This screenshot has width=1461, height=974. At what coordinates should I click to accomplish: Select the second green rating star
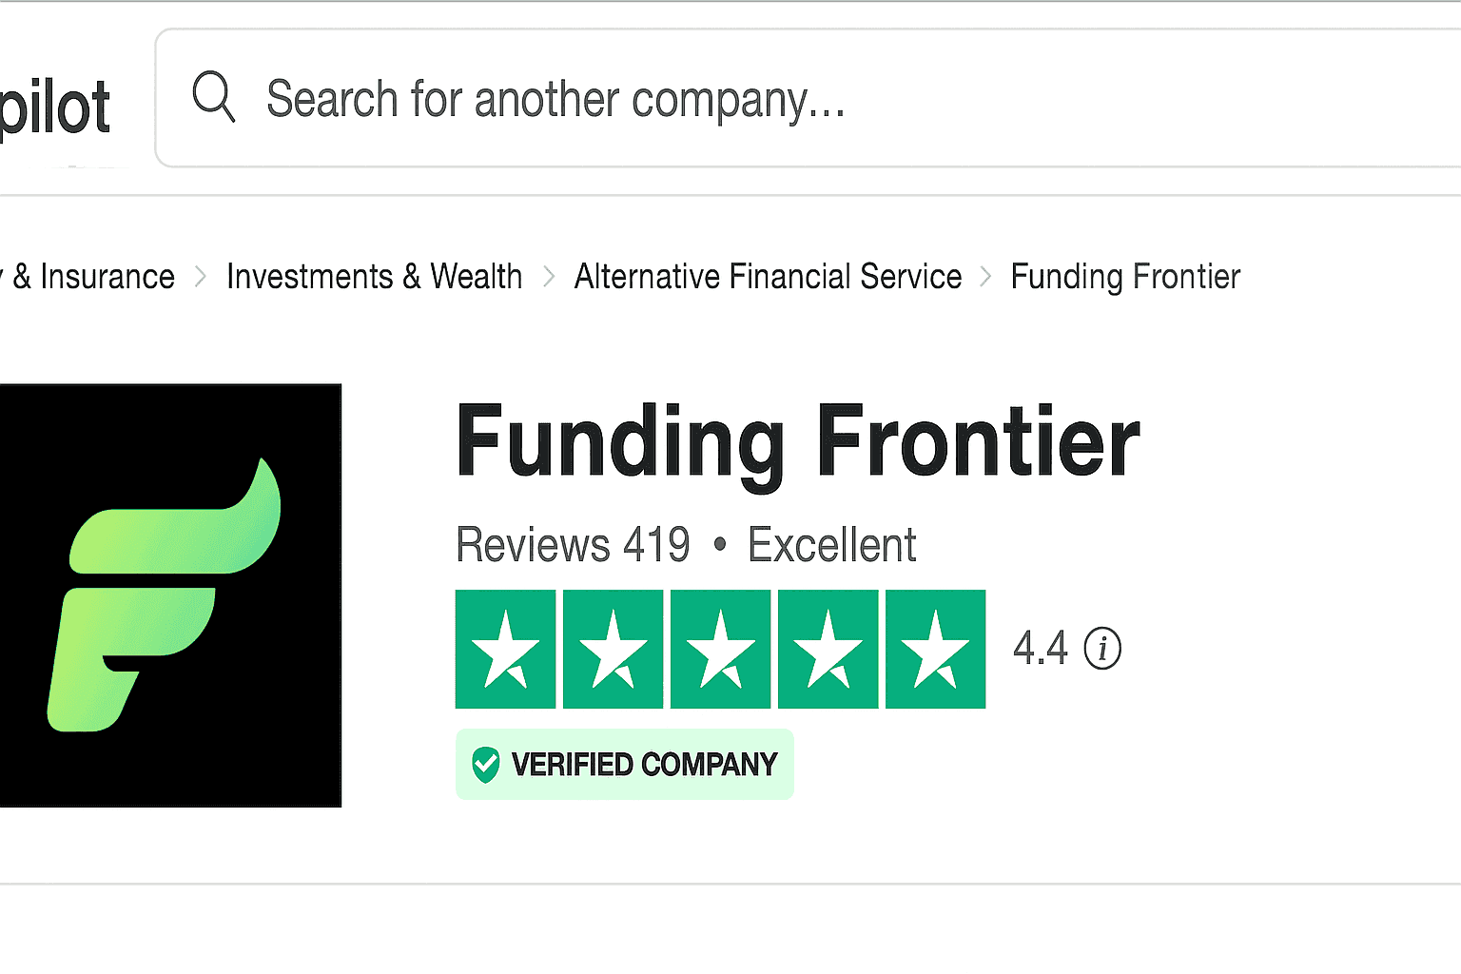(x=613, y=650)
